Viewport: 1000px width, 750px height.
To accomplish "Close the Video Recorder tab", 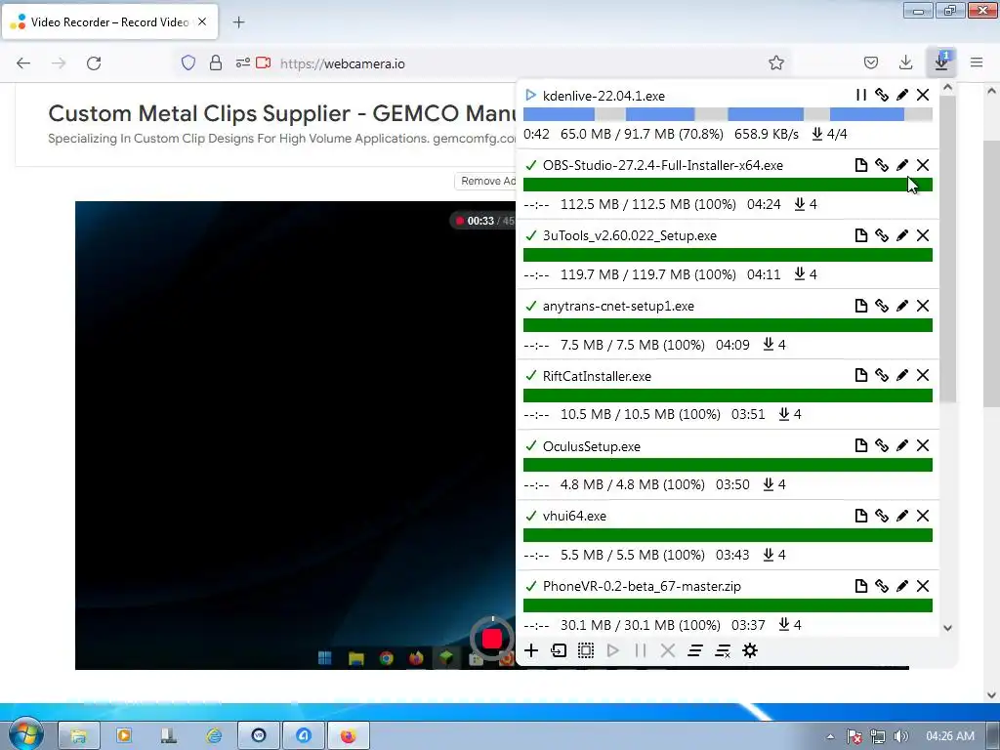I will (x=202, y=21).
